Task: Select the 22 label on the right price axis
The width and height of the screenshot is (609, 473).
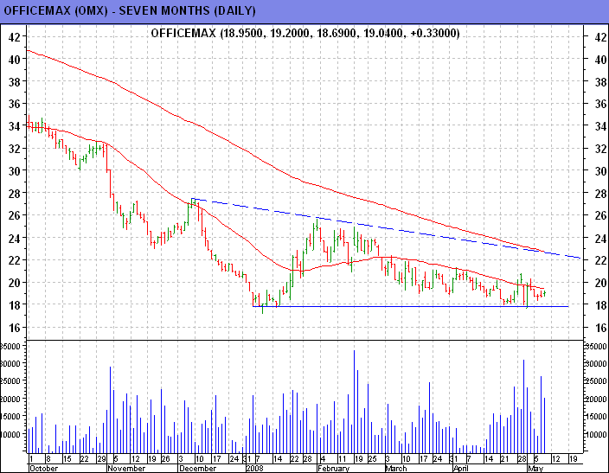Action: coord(595,260)
